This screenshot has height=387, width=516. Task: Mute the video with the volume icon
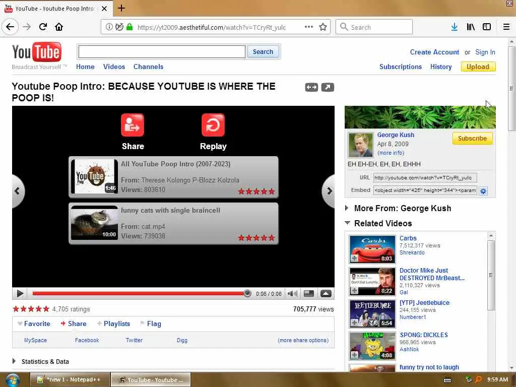[292, 294]
